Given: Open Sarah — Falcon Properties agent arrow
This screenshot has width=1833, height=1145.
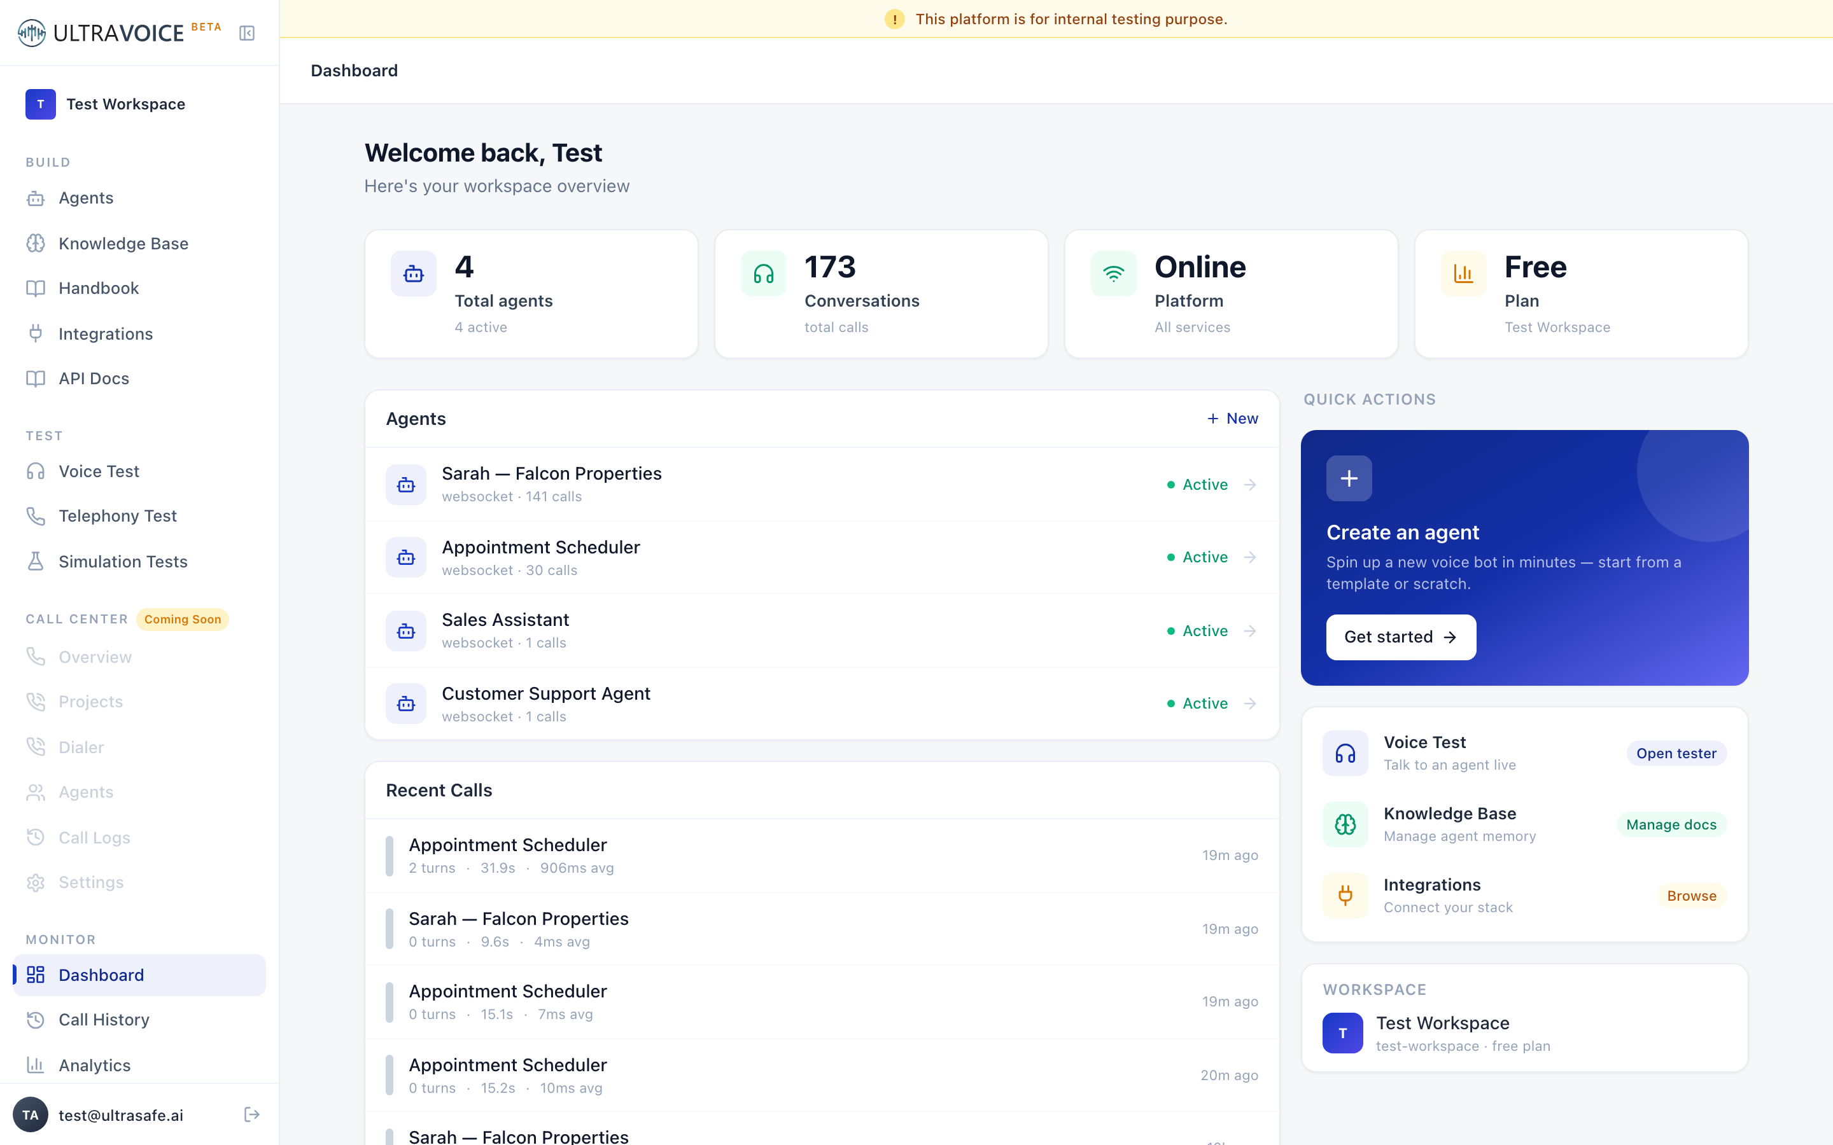Looking at the screenshot, I should click(1251, 484).
